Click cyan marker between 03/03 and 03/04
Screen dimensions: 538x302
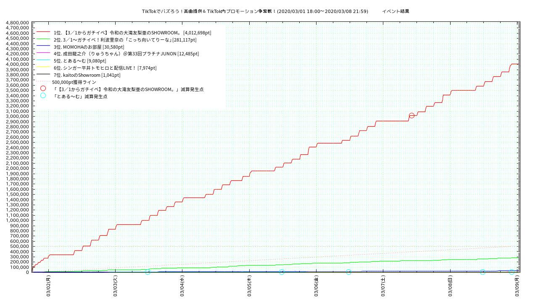148,272
